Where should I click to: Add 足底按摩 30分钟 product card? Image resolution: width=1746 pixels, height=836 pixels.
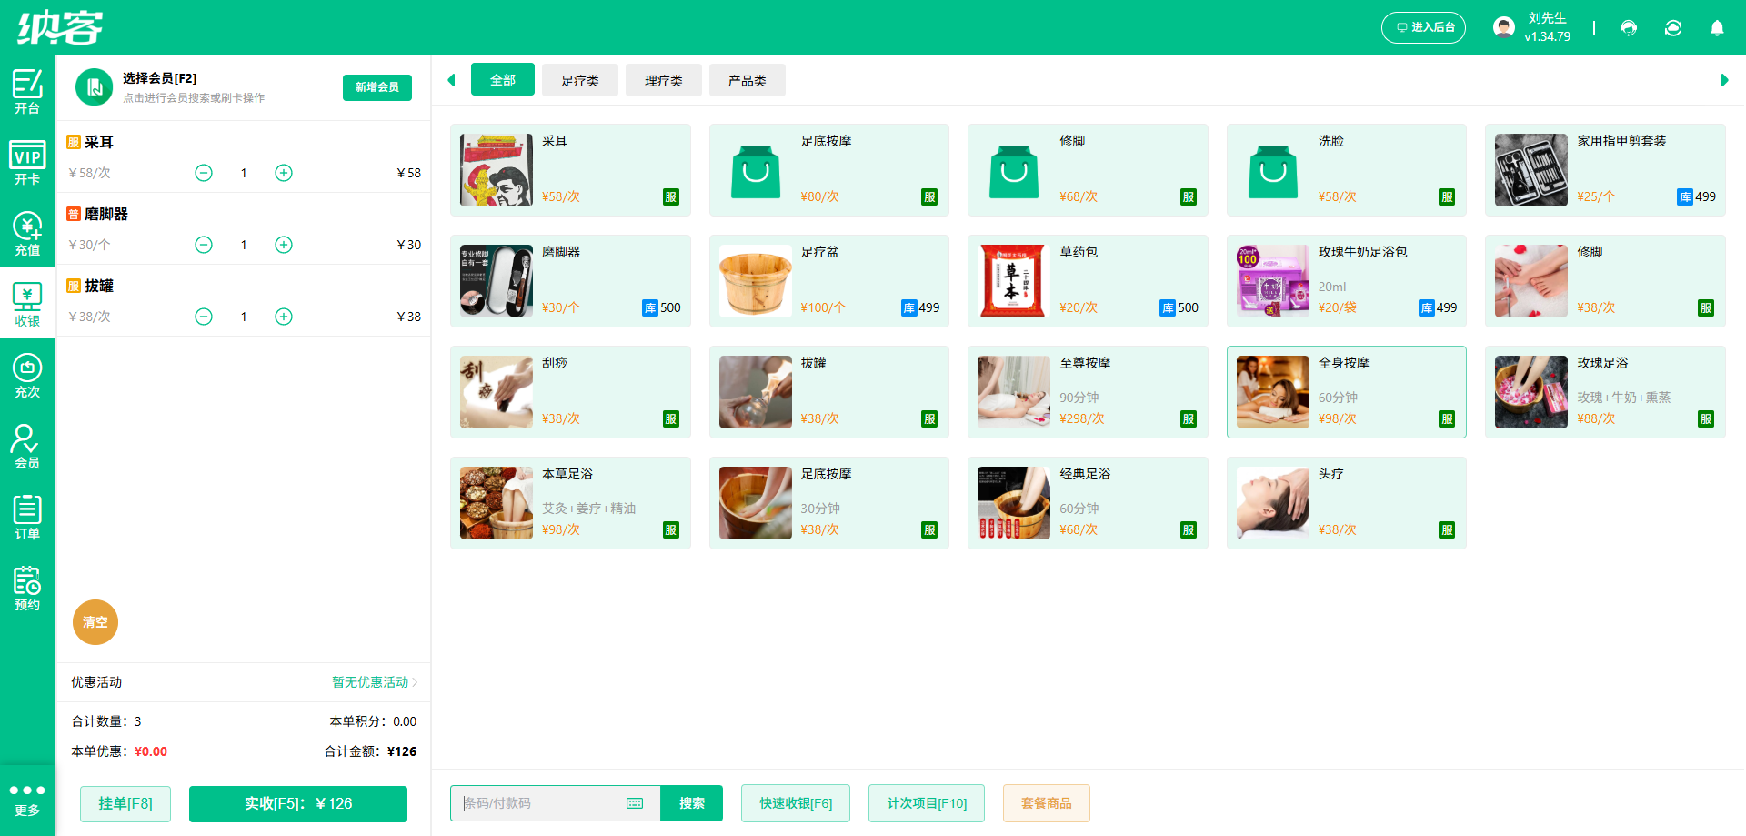(829, 503)
